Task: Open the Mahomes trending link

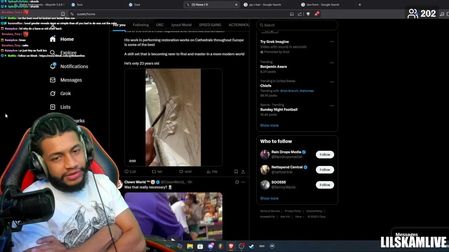Action: pyautogui.click(x=306, y=91)
